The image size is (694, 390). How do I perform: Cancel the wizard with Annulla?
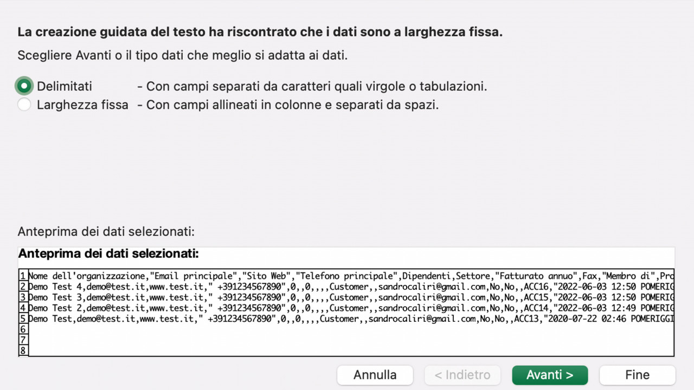pyautogui.click(x=375, y=375)
